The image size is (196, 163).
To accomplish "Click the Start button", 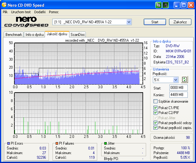I will (155, 22).
